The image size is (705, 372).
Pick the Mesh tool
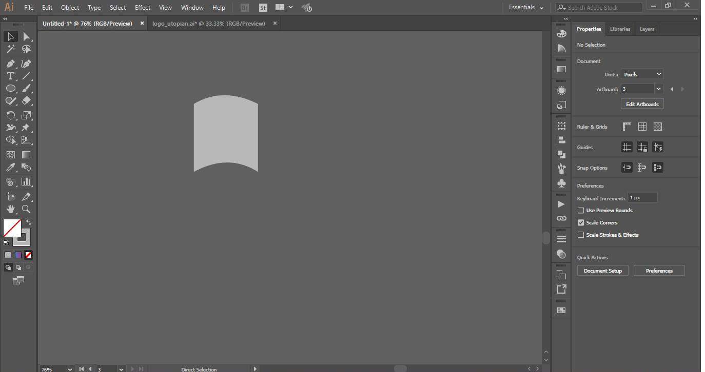[x=10, y=155]
